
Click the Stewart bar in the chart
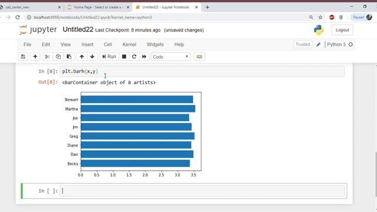137,100
